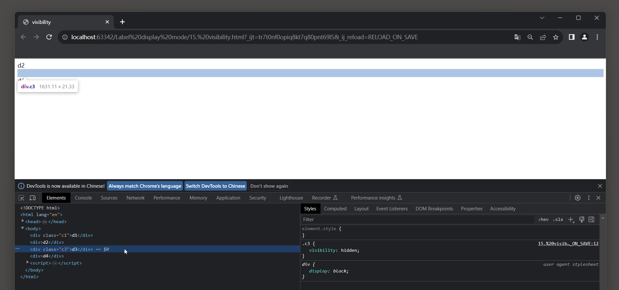The width and height of the screenshot is (619, 290).
Task: Open the Lighthouse tab
Action: click(291, 198)
